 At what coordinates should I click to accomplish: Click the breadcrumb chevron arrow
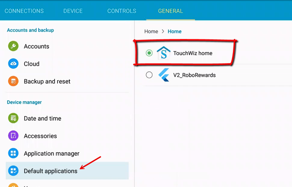(x=163, y=31)
